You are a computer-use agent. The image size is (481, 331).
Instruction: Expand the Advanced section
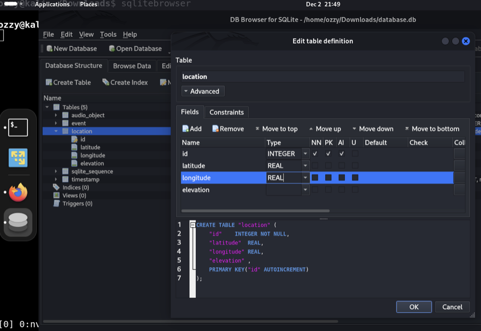(x=203, y=91)
